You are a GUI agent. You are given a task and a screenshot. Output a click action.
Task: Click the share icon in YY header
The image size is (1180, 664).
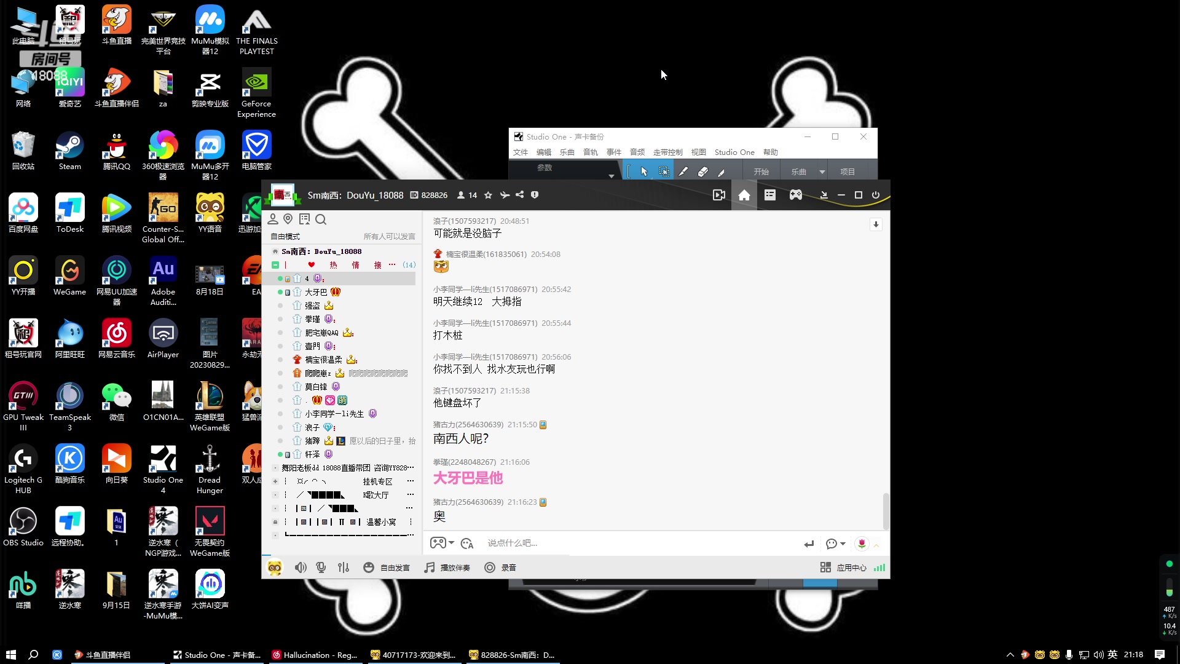(519, 195)
